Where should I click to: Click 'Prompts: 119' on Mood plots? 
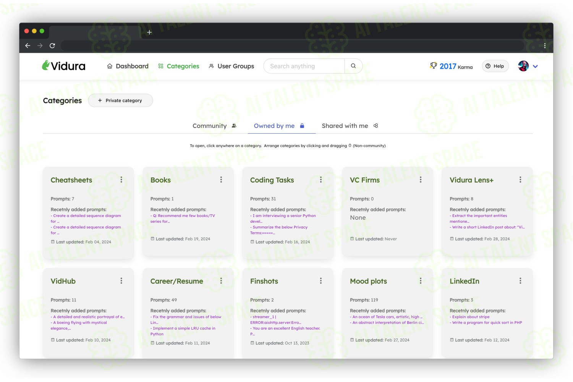(364, 300)
